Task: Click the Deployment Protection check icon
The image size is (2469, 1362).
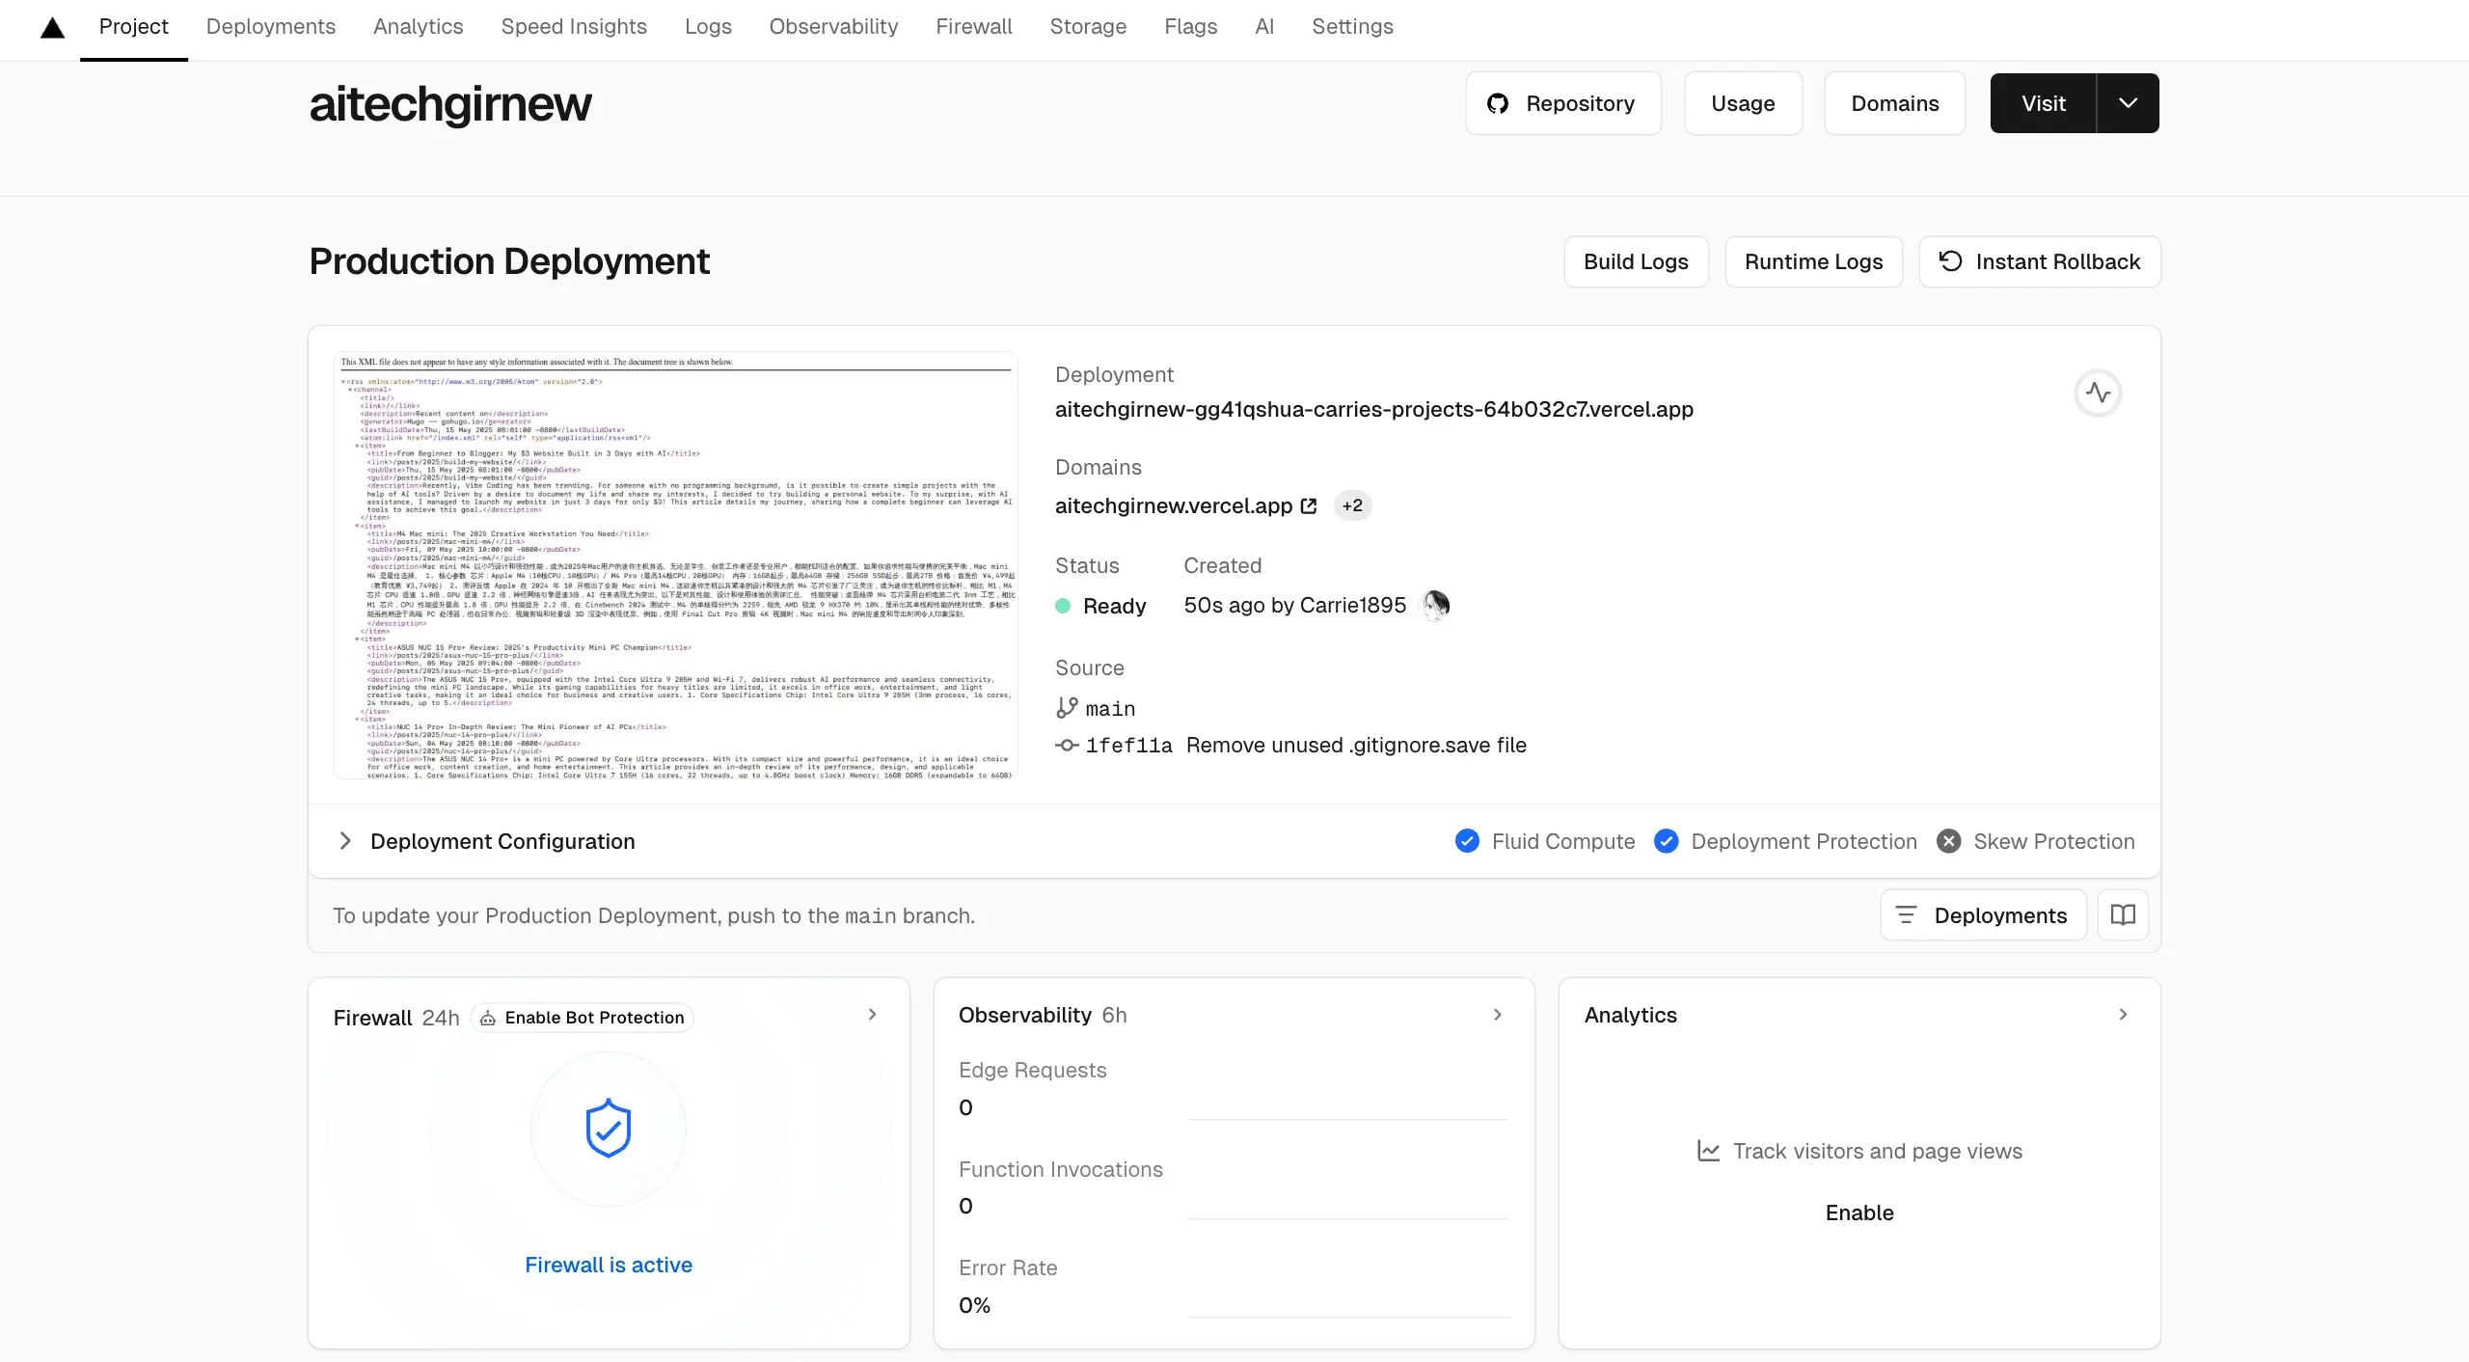Action: [1666, 841]
